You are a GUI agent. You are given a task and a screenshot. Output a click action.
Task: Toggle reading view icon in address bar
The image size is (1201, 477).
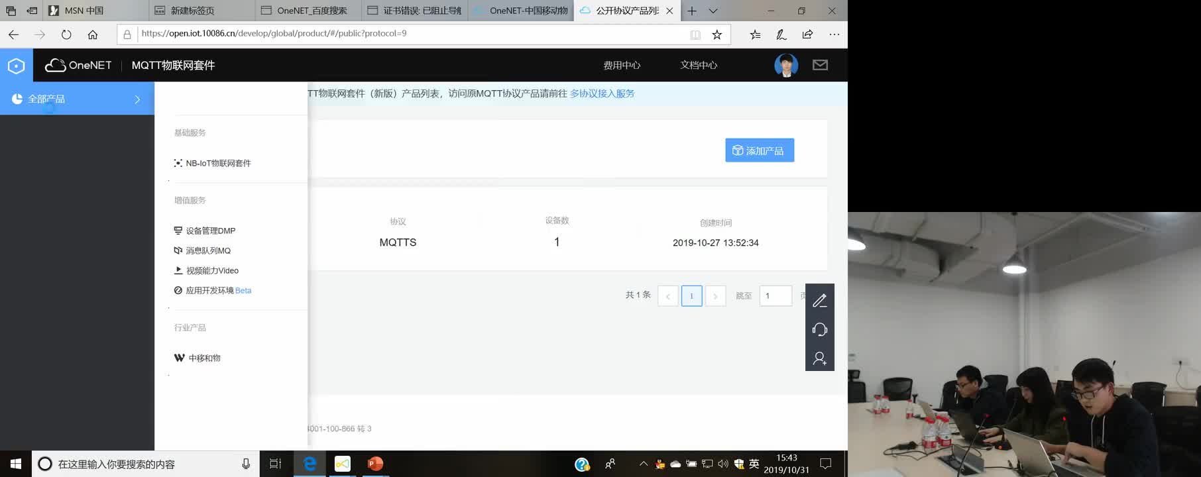[x=695, y=34]
